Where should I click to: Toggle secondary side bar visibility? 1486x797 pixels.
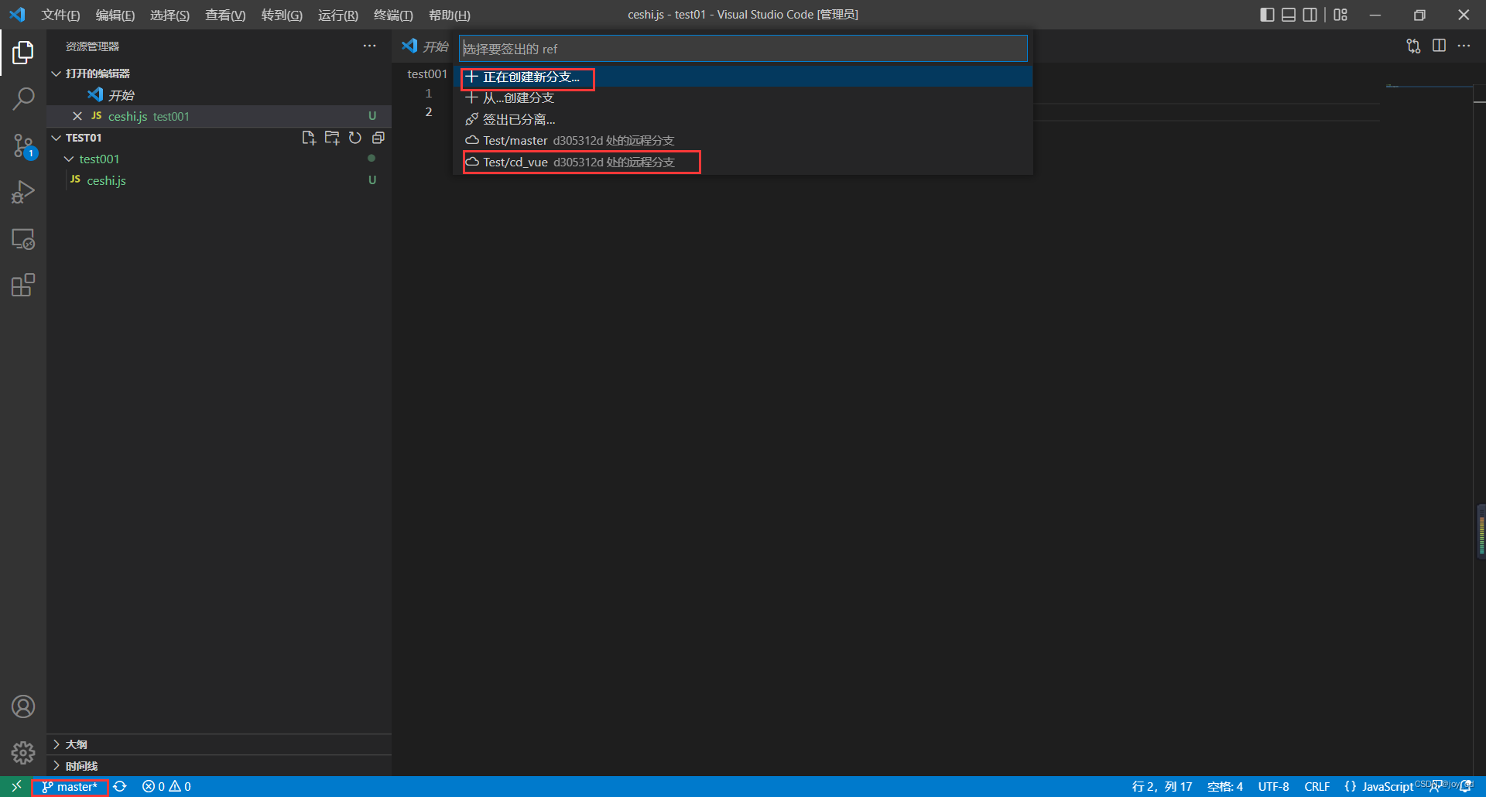point(1310,15)
